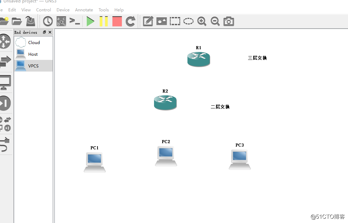Click the 二层交换 note on canvas
This screenshot has height=223, width=348.
tap(220, 107)
